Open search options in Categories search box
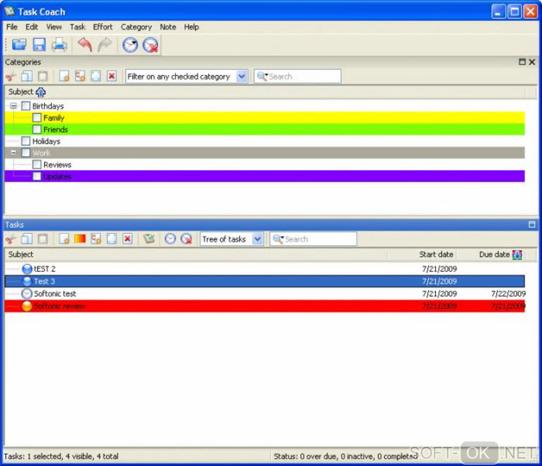The height and width of the screenshot is (466, 542). pos(262,77)
